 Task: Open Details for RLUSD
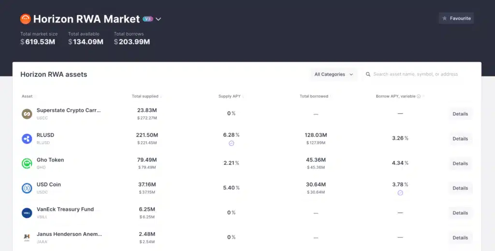tap(460, 139)
